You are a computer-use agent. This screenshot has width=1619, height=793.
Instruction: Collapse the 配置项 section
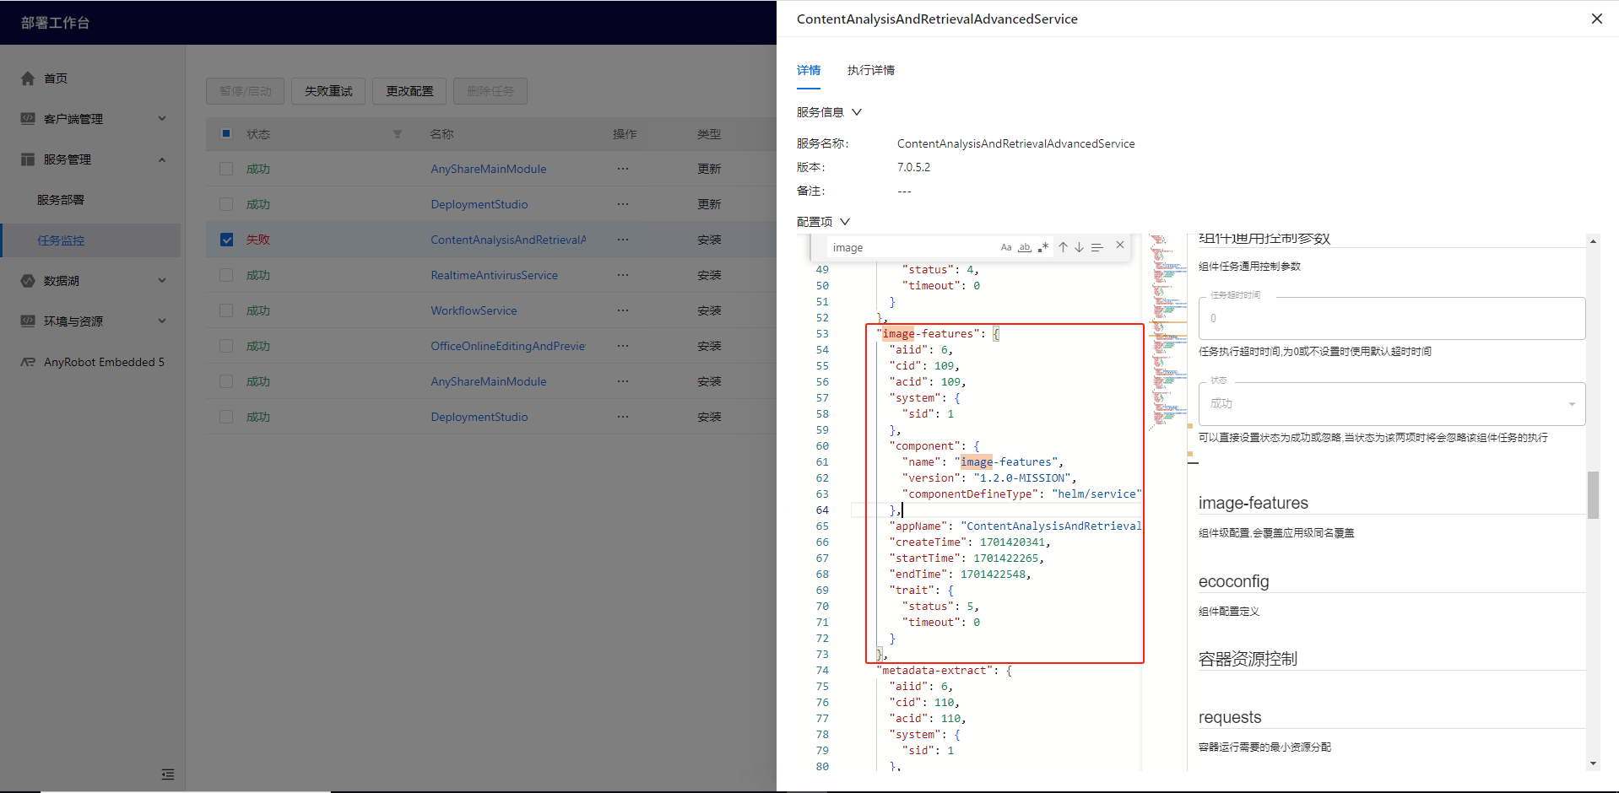(845, 222)
